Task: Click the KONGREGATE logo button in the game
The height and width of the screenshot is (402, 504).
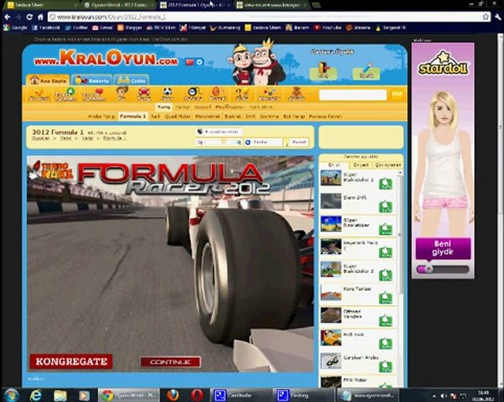Action: 71,361
